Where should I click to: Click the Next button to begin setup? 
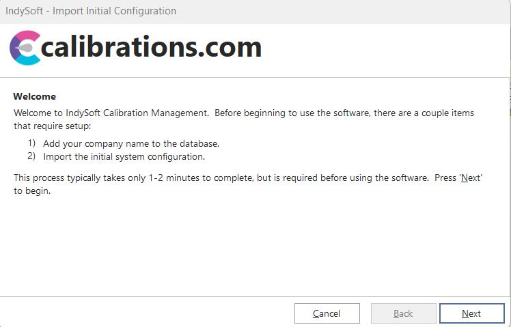click(471, 313)
